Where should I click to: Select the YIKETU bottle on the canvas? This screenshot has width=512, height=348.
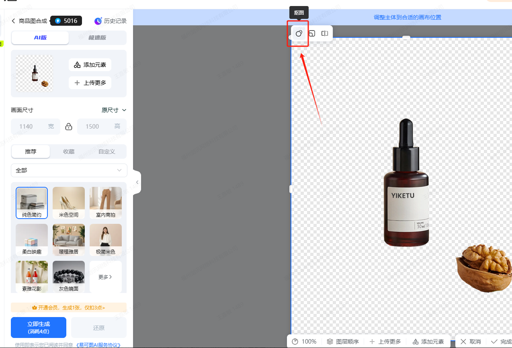coord(406,183)
